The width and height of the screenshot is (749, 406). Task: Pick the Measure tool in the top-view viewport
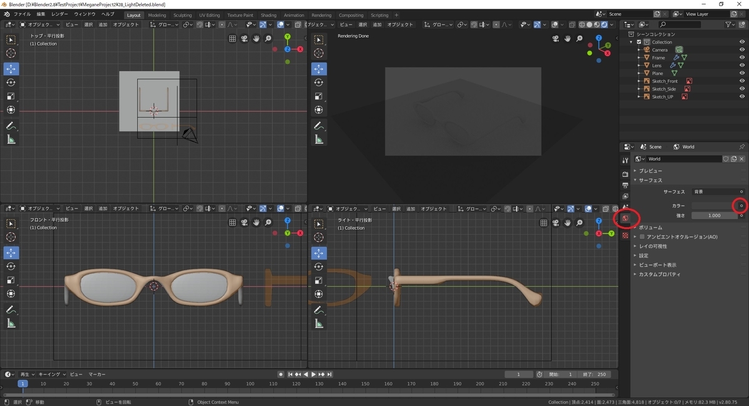(11, 139)
